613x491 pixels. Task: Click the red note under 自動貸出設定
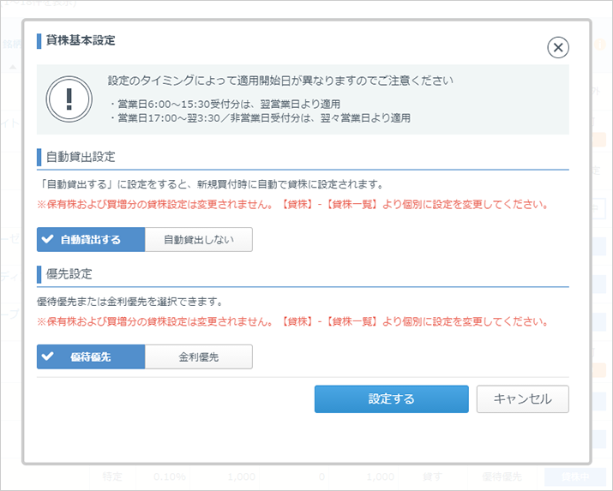point(291,205)
